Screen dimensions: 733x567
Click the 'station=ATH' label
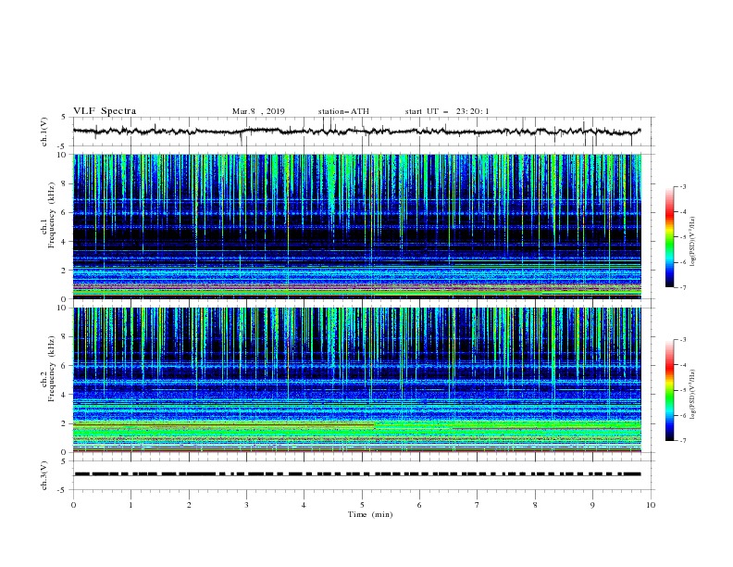click(x=343, y=111)
